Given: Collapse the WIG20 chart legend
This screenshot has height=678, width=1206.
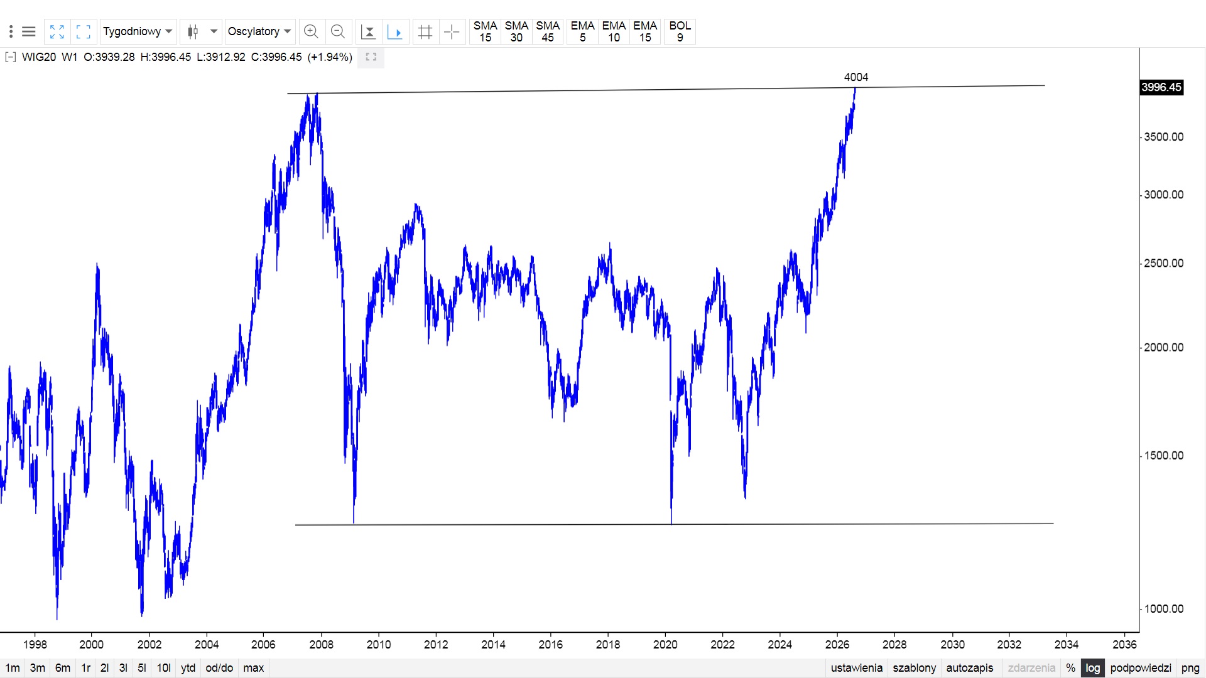Looking at the screenshot, I should tap(10, 57).
